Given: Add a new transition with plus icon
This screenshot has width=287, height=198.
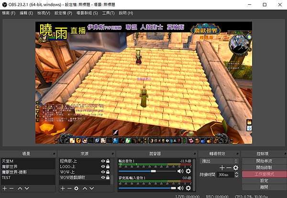Looking at the screenshot, I should (222, 167).
